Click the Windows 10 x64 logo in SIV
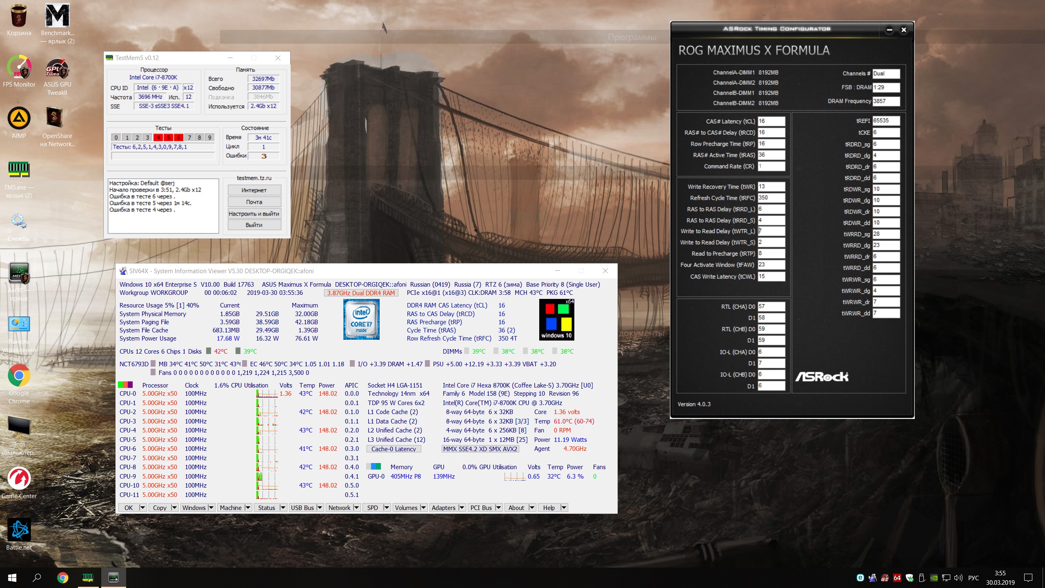 pos(556,319)
